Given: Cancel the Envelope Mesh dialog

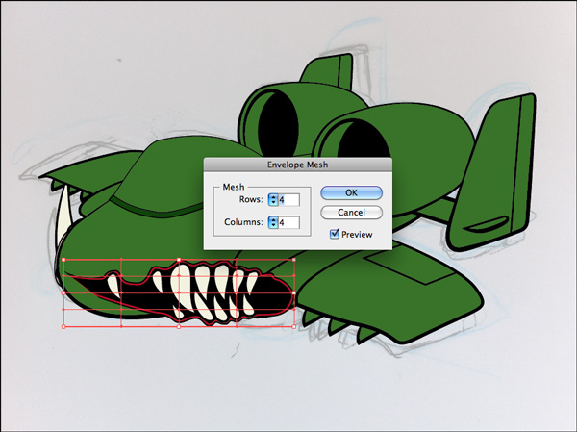Looking at the screenshot, I should pyautogui.click(x=351, y=213).
